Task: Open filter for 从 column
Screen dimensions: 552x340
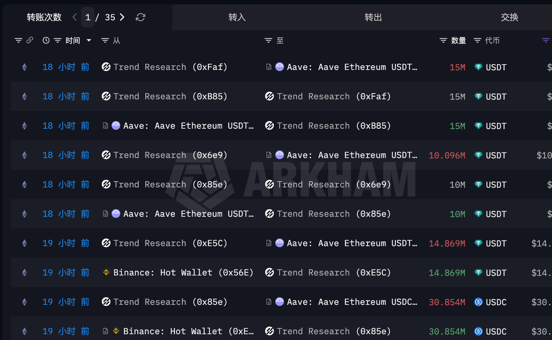Action: pos(105,40)
